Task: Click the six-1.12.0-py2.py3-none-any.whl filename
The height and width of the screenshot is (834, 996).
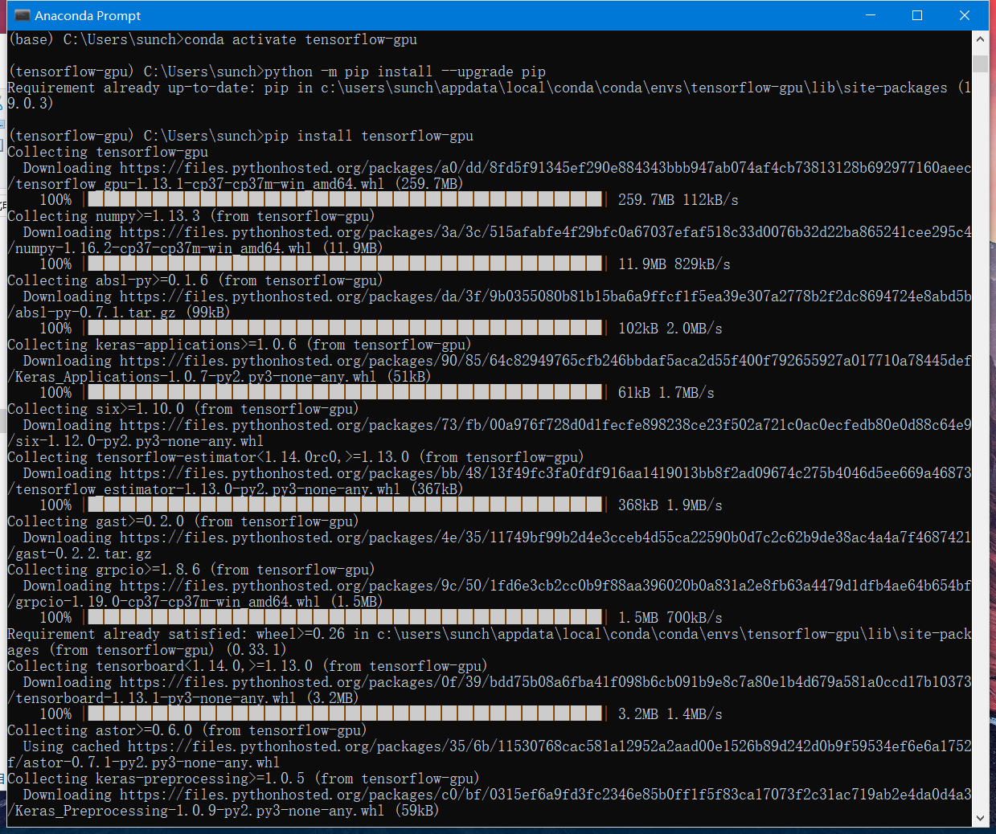Action: click(x=139, y=441)
